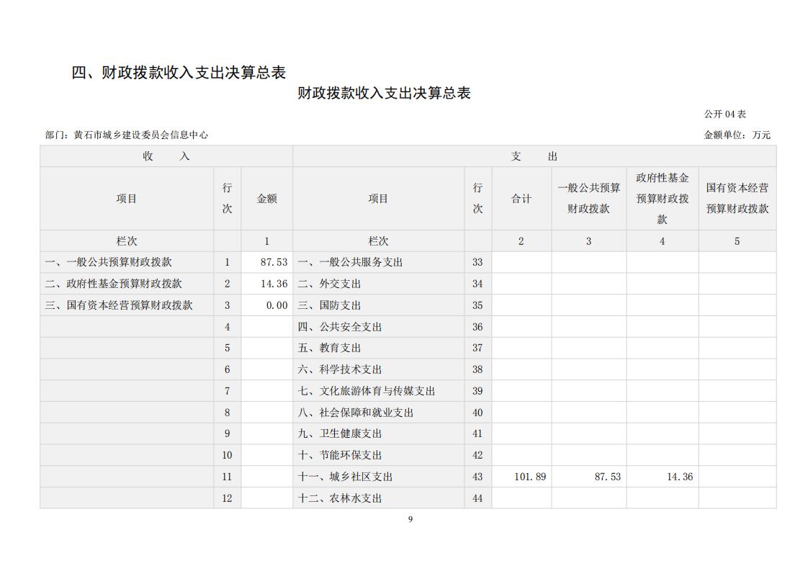Click the 三、国有资本经营预算财政拨款 income row
Viewport: 808px width, 571px height.
(x=119, y=305)
